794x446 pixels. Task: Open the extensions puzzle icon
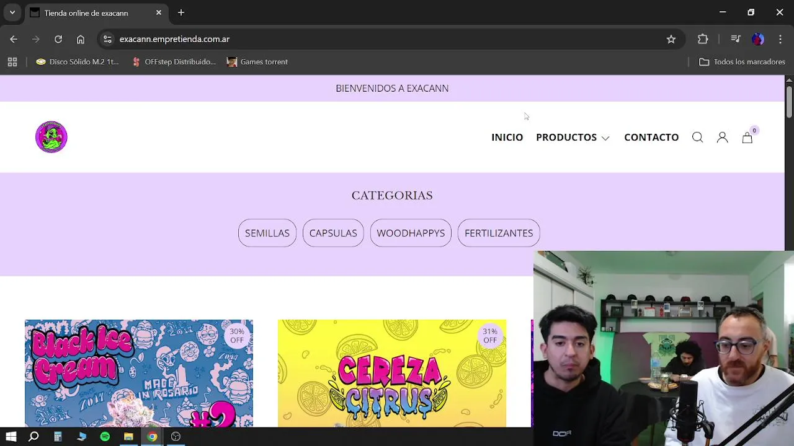click(703, 39)
